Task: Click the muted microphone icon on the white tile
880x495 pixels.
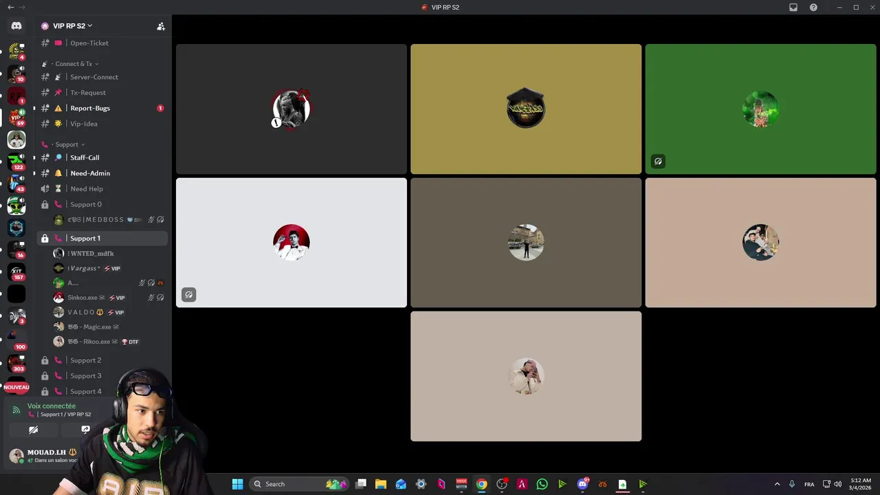Action: click(189, 295)
